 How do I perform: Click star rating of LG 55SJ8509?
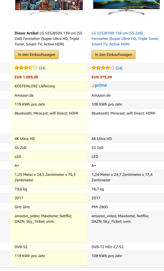pyautogui.click(x=26, y=68)
